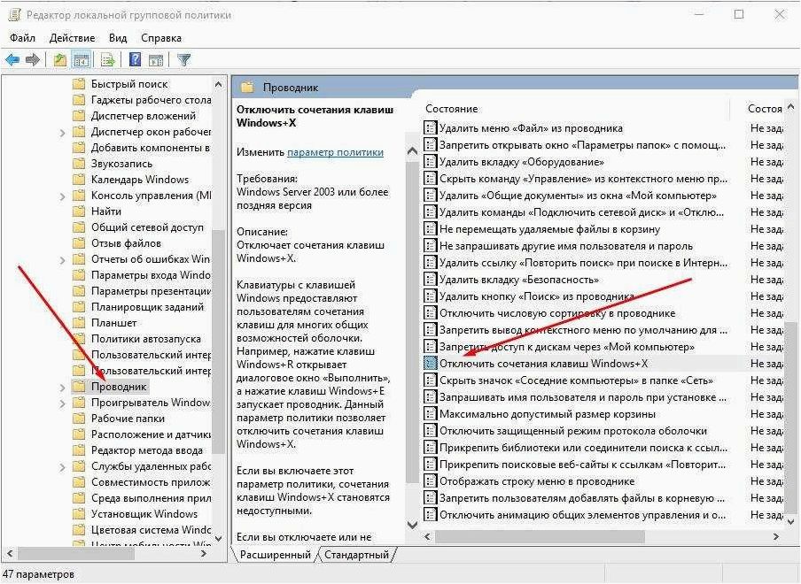
Task: Open the «Справка» menu
Action: [161, 38]
